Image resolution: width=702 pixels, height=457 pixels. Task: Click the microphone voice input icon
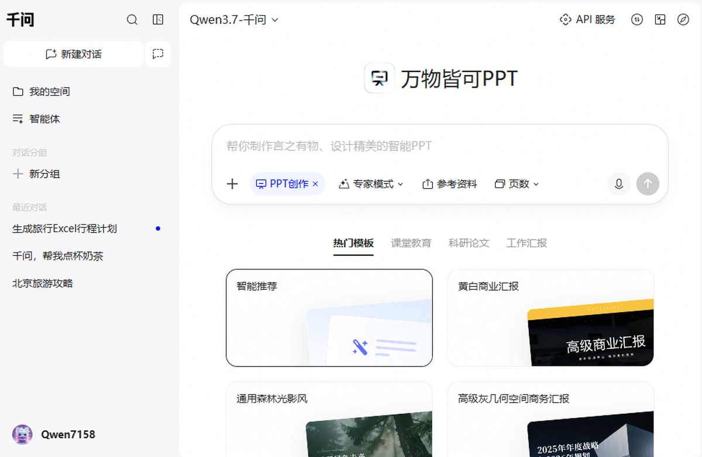(x=619, y=184)
